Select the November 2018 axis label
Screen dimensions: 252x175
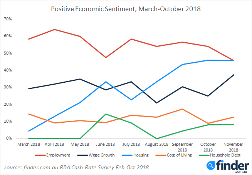point(234,147)
